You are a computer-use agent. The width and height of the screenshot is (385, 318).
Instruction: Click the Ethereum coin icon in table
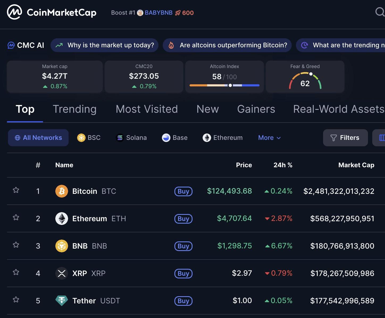(x=62, y=219)
